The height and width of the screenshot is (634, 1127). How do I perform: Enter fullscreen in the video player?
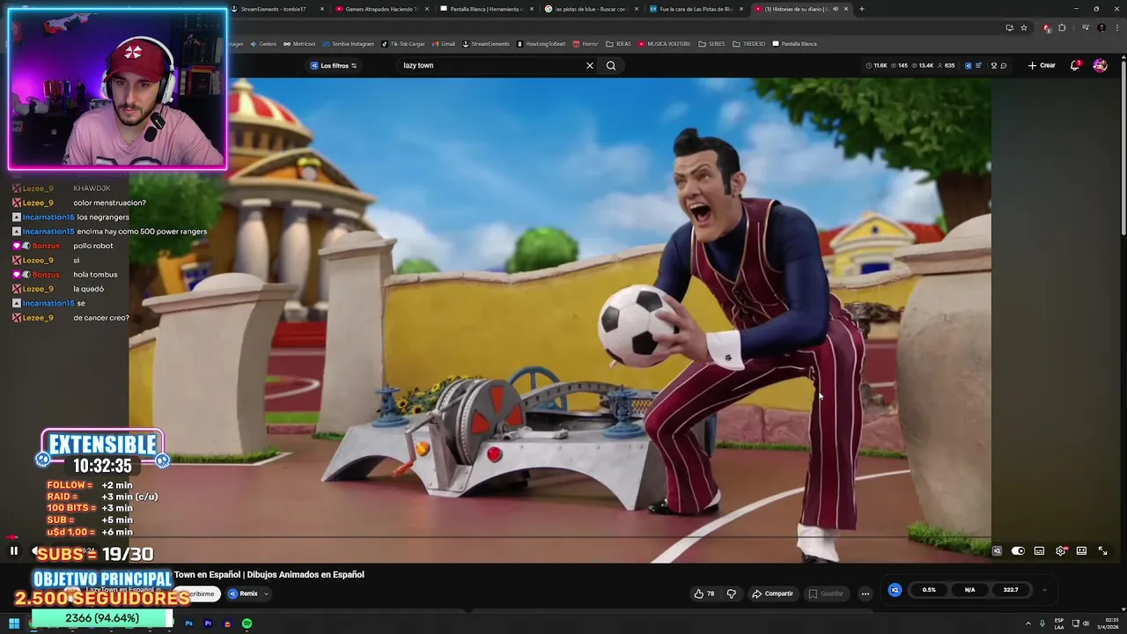point(1102,551)
